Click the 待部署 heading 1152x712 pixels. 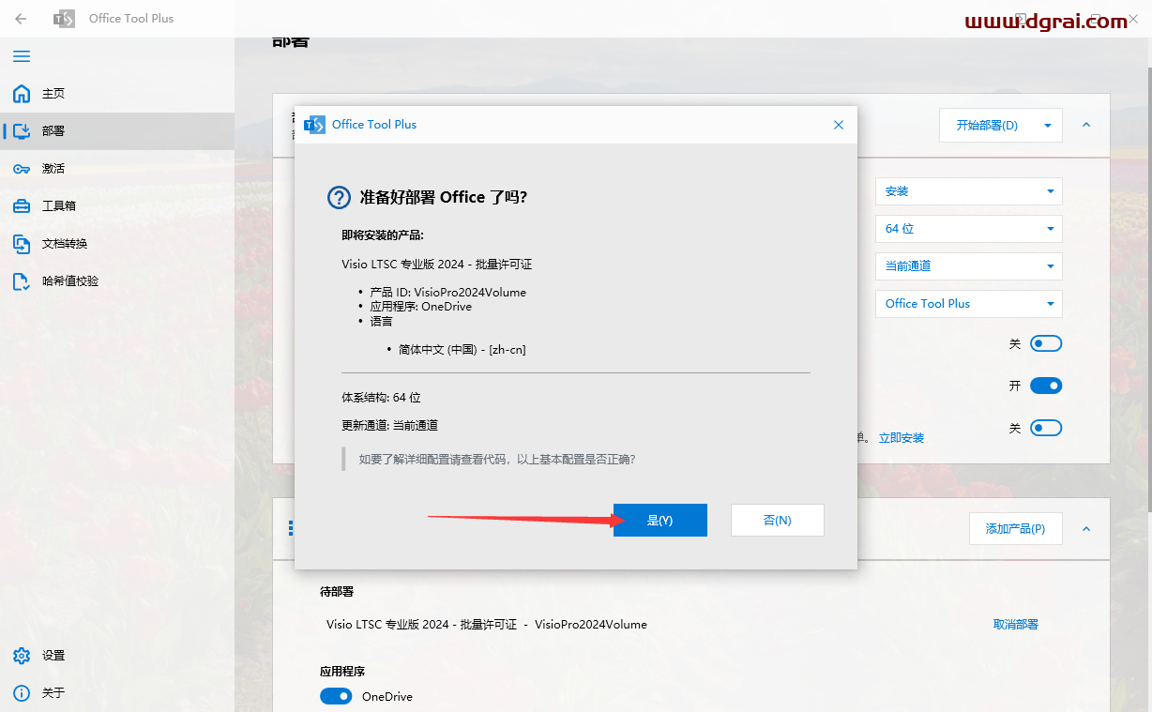pyautogui.click(x=337, y=592)
